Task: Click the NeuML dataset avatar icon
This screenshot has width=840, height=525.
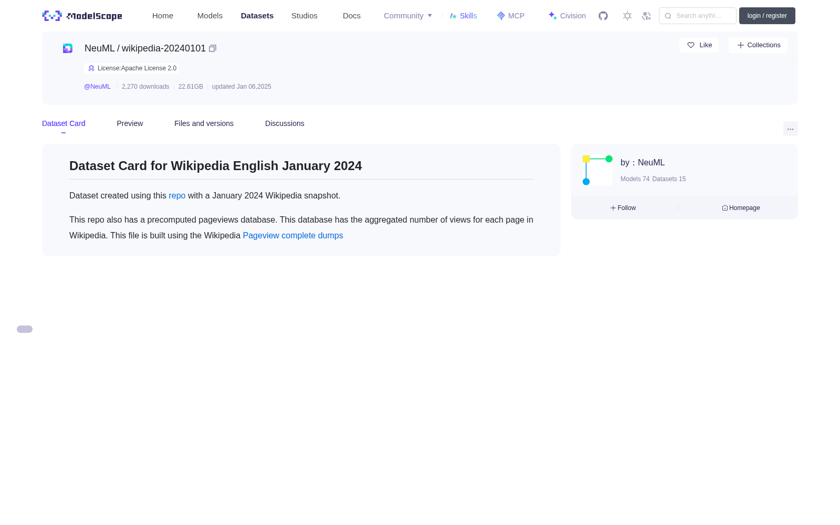Action: [x=68, y=48]
